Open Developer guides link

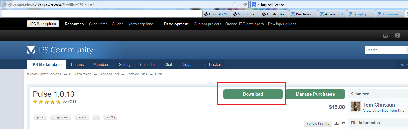282,24
